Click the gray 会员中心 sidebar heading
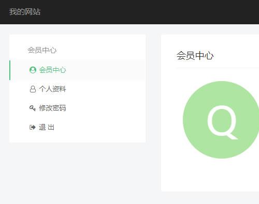The height and width of the screenshot is (204, 259). tap(42, 50)
